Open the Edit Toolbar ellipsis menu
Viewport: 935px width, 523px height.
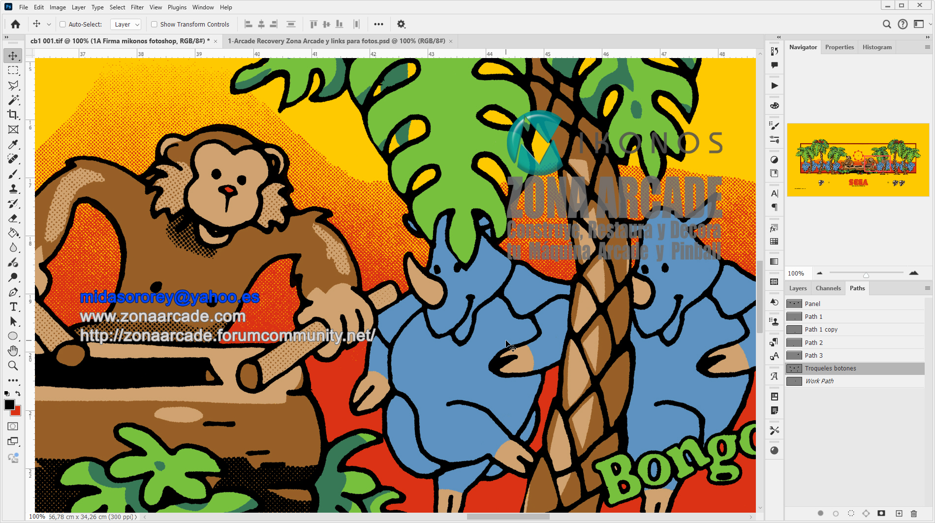(x=13, y=381)
